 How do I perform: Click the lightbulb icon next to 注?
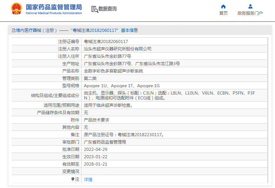tap(73, 179)
